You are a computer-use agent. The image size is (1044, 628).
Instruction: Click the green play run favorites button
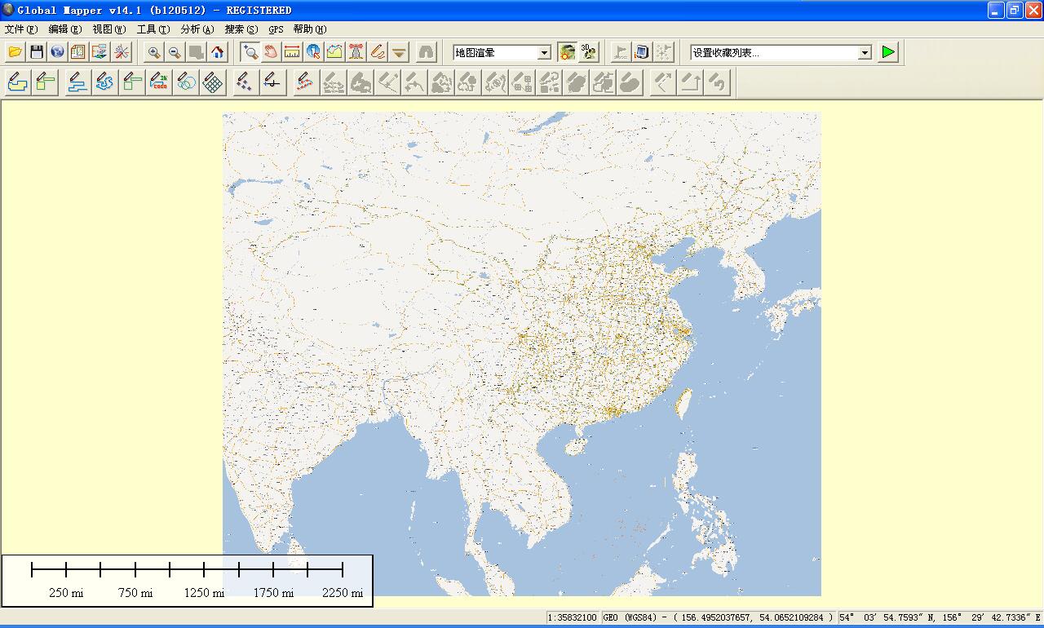point(888,52)
